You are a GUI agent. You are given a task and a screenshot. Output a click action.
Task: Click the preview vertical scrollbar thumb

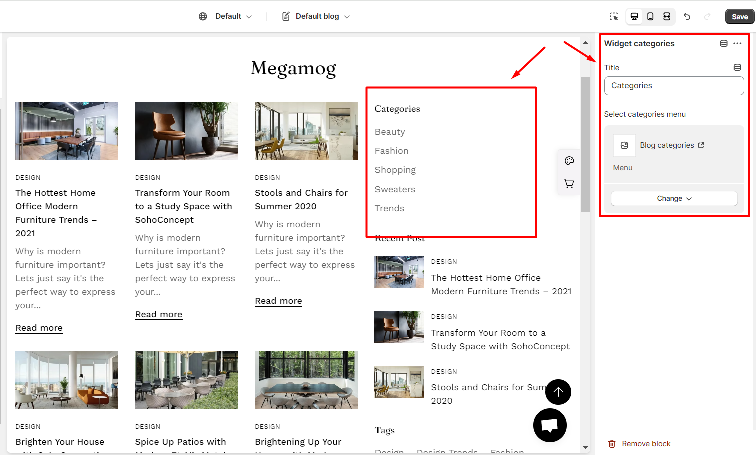click(x=585, y=144)
